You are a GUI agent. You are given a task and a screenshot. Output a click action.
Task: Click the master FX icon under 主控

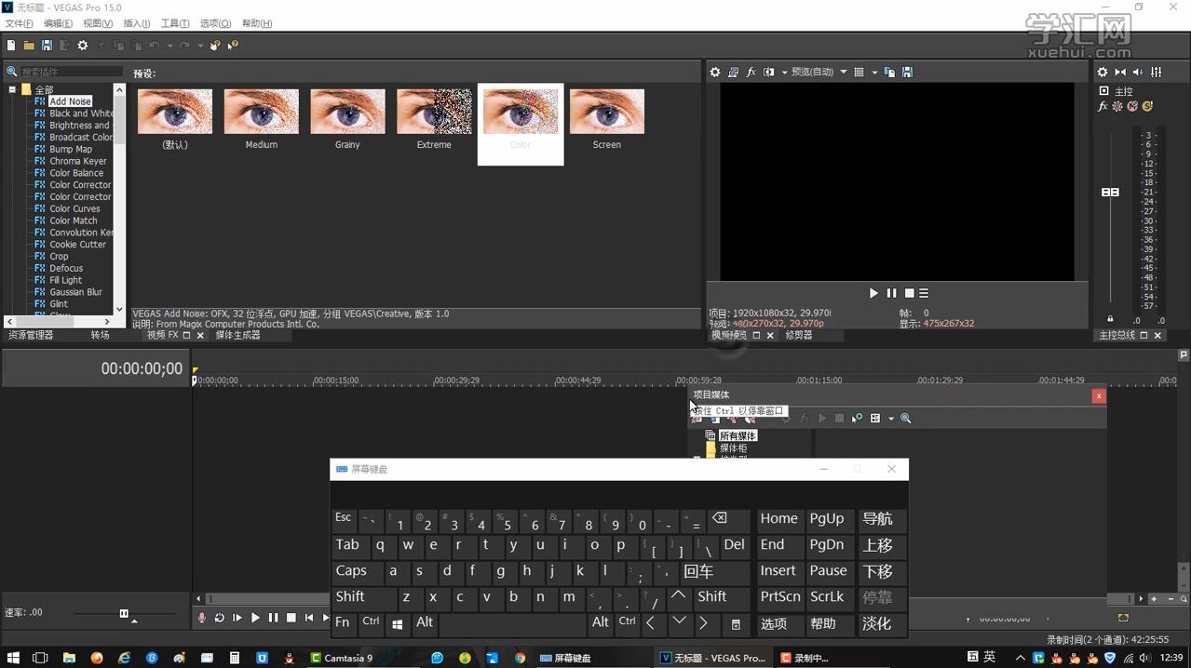(x=1103, y=106)
